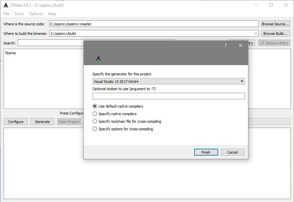Click the CMake logo in title bar

click(6, 5)
